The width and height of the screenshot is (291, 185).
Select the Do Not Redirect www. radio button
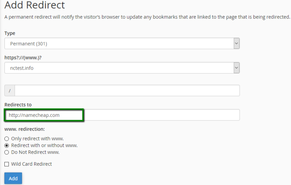(7, 152)
